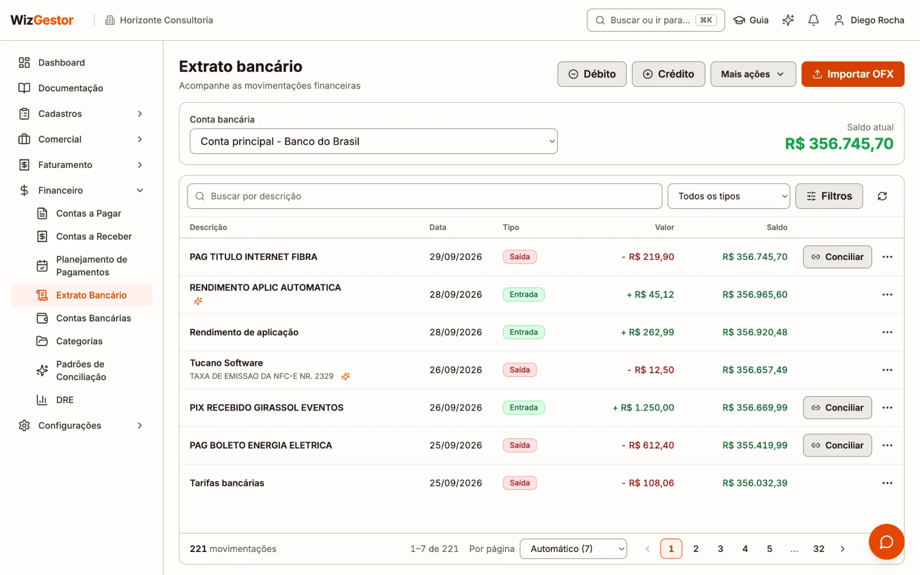
Task: Open more options for Rendimento de aplicação
Action: (887, 332)
